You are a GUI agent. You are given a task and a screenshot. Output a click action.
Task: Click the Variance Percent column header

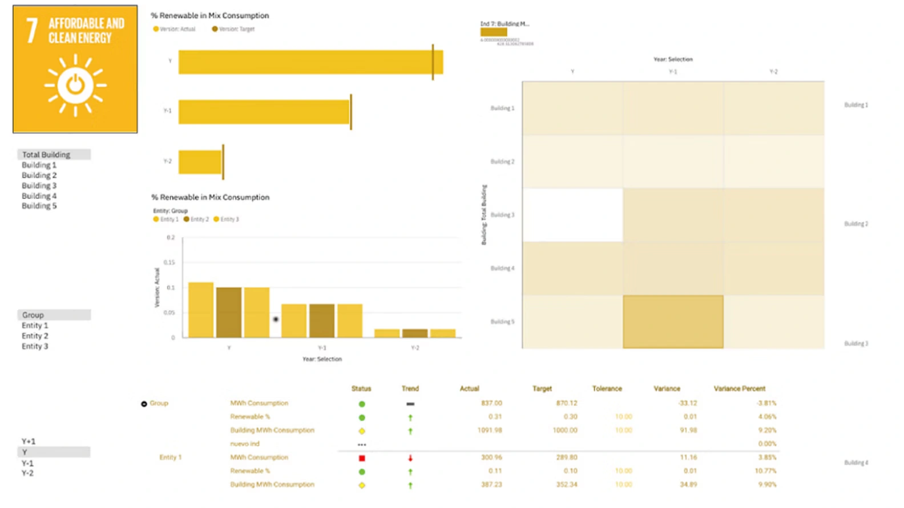pyautogui.click(x=739, y=389)
